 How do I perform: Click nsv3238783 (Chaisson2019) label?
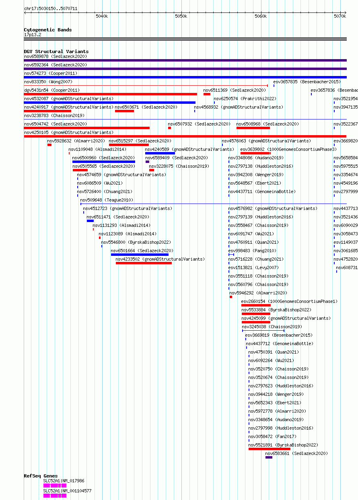[x=54, y=115]
